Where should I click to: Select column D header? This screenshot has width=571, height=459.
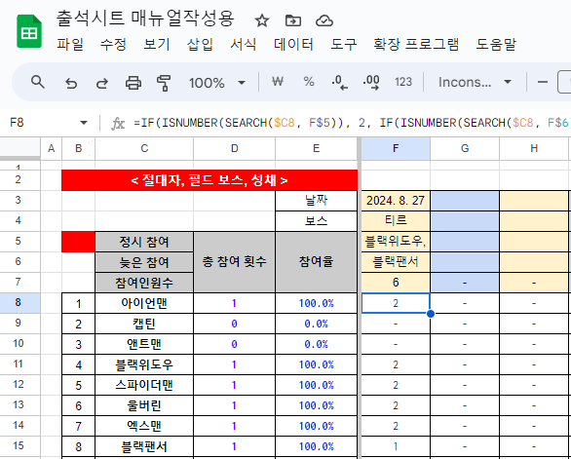[x=235, y=148]
